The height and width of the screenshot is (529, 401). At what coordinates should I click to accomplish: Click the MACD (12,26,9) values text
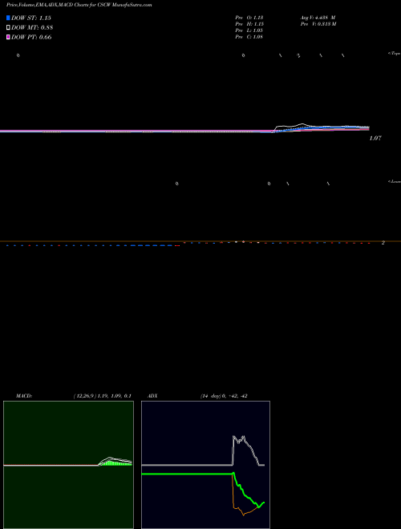click(103, 396)
